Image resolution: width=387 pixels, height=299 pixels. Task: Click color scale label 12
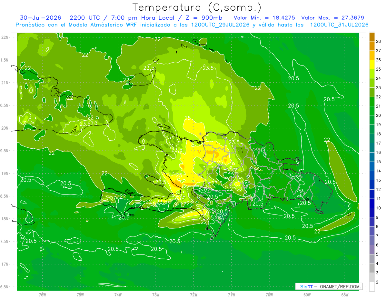pyautogui.click(x=378, y=189)
